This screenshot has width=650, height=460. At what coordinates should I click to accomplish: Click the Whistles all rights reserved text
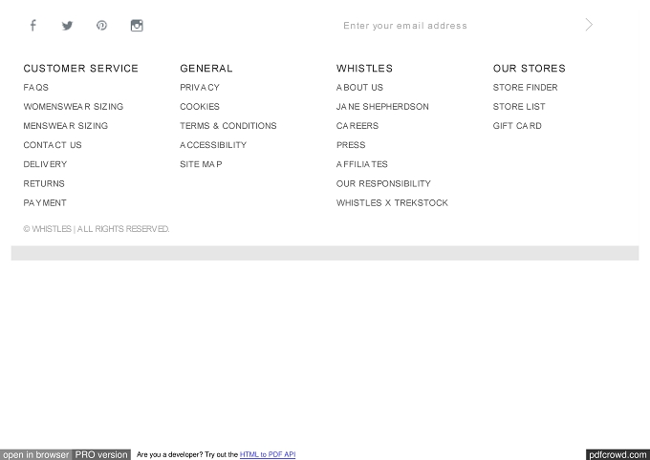pos(97,229)
